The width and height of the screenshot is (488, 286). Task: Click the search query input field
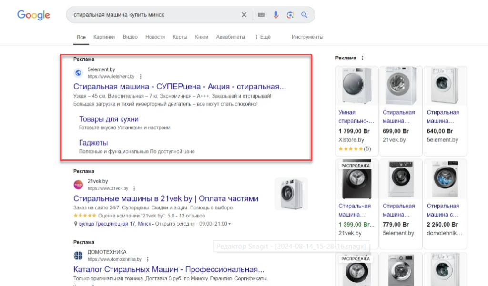152,15
